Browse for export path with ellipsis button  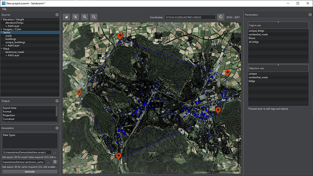point(55,153)
